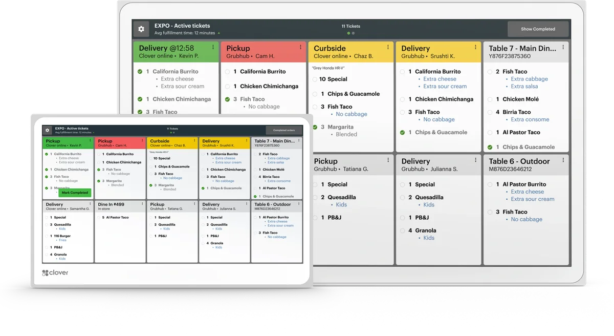Viewport: 614px width, 336px height.
Task: Open Table 7 ticket menu on large tablet
Action: [563, 48]
